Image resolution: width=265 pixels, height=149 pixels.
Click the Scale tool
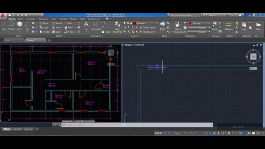56,32
